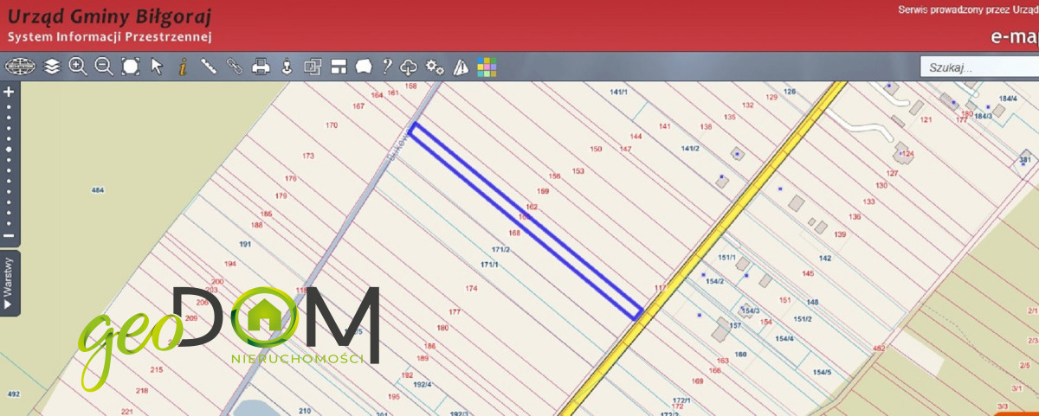Image resolution: width=1039 pixels, height=416 pixels.
Task: Click parcel number 139
Action: tap(840, 234)
